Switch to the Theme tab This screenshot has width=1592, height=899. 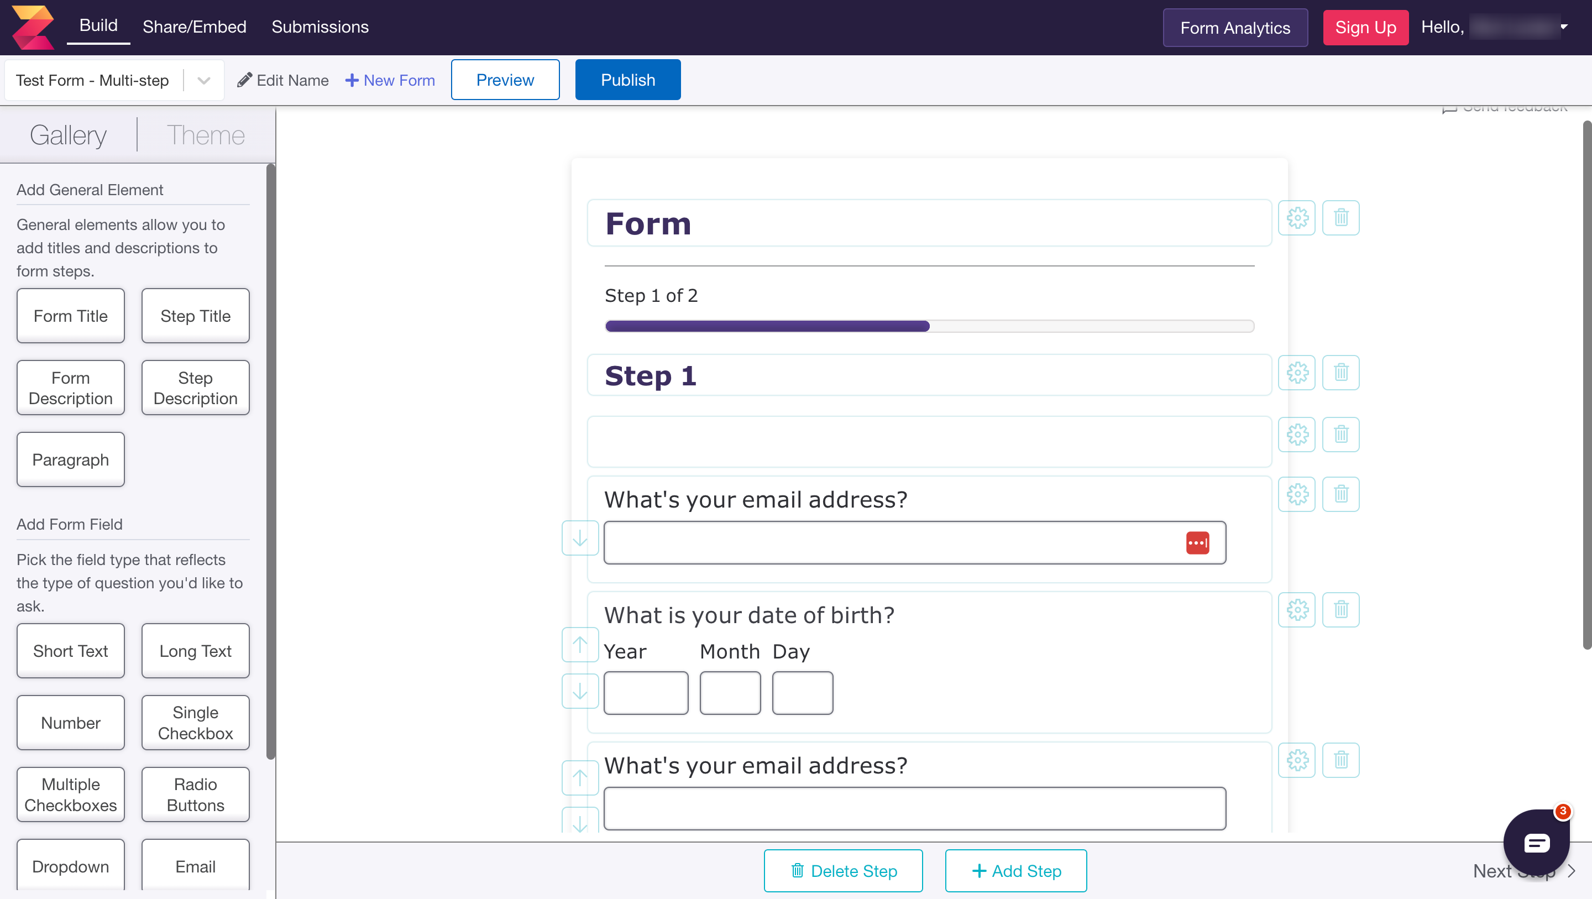tap(206, 135)
